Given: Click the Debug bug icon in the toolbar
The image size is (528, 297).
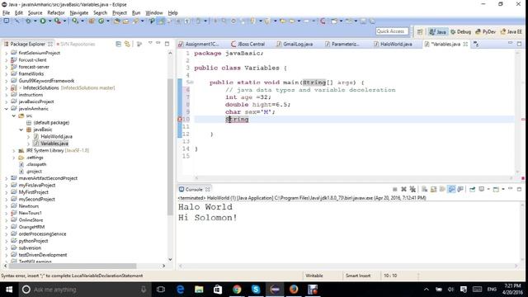Looking at the screenshot, I should (28, 21).
